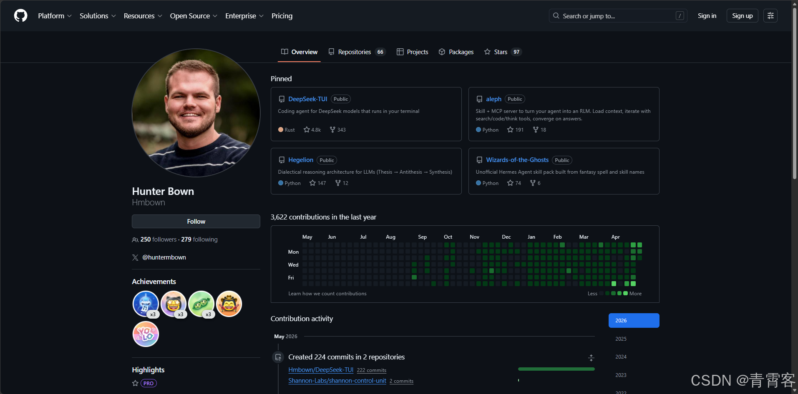Image resolution: width=798 pixels, height=394 pixels.
Task: Open the @huntermbown X profile link
Action: [164, 257]
